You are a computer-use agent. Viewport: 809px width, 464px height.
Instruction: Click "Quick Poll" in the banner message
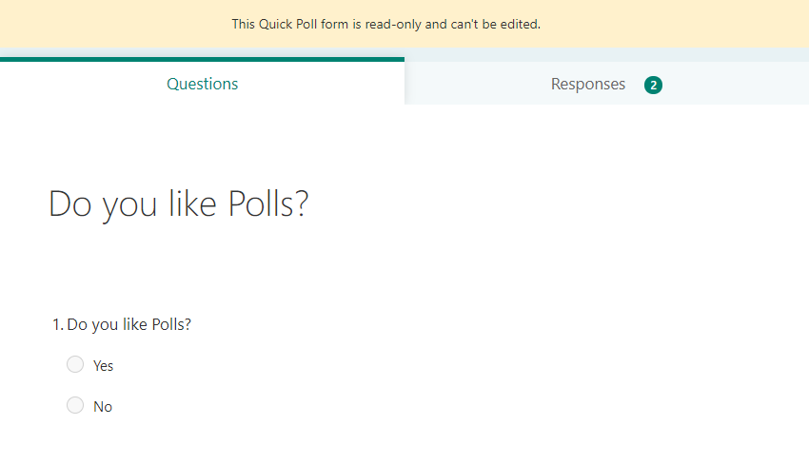(289, 24)
